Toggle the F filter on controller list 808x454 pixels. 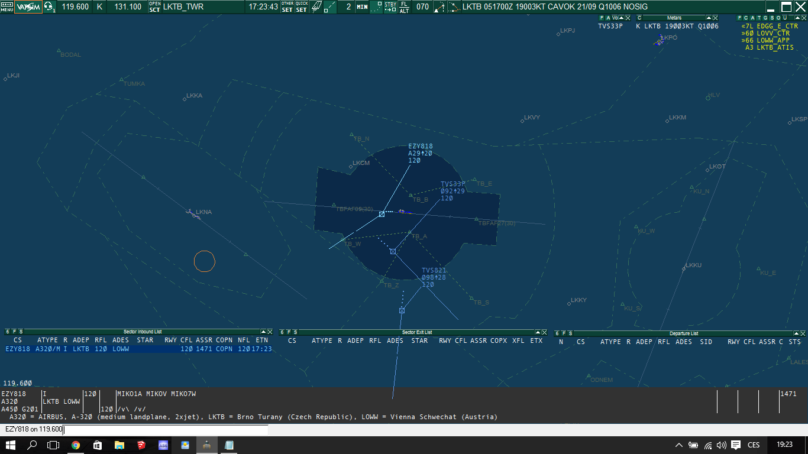(739, 18)
